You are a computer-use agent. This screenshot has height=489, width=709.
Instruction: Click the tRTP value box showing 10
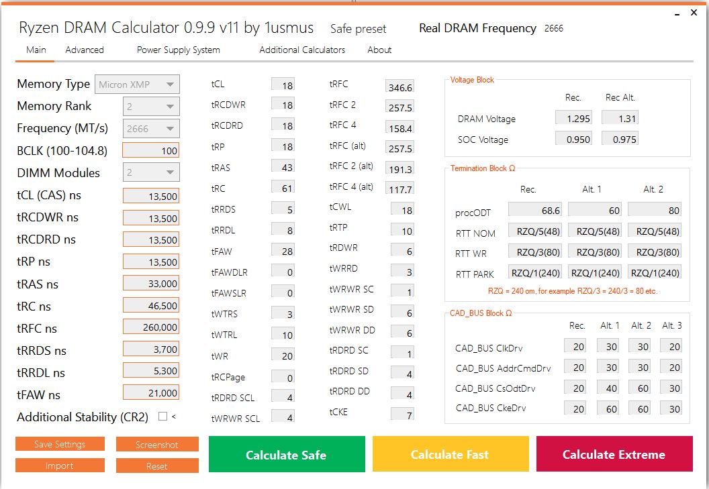point(402,231)
